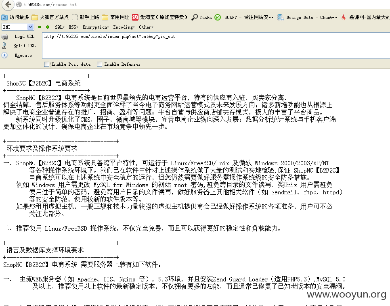The height and width of the screenshot is (306, 390).
Task: Click the Execute button label
Action: [x=23, y=55]
